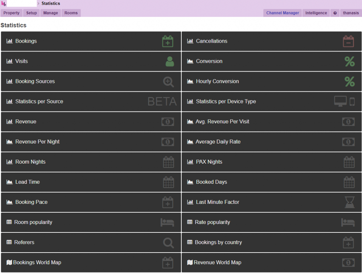
Task: Click the bed icon in Room popularity row
Action: click(x=167, y=222)
